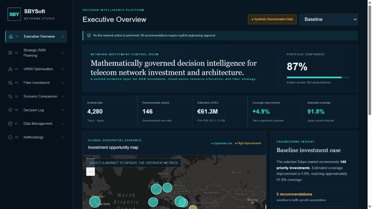
Task: Zoom out the map with the minus button
Action: point(91,171)
